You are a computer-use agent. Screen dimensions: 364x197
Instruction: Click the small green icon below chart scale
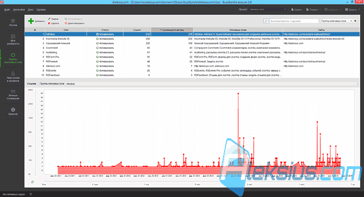coord(32,182)
